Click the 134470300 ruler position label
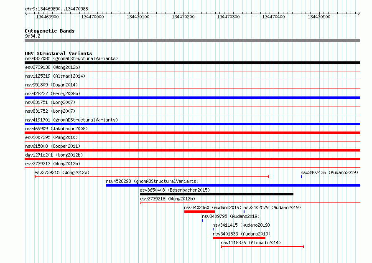Image resolution: width=372 pixels, height=263 pixels. 228,17
